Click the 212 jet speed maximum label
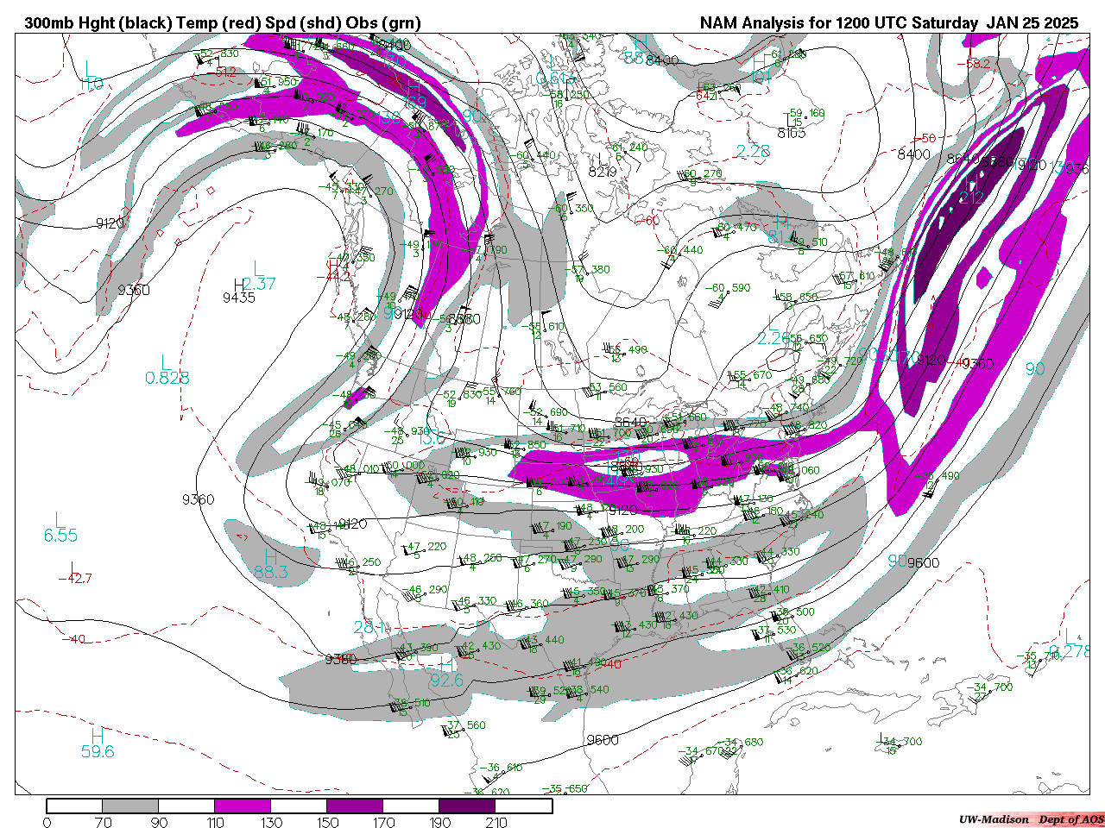The height and width of the screenshot is (828, 1105). coord(971,199)
